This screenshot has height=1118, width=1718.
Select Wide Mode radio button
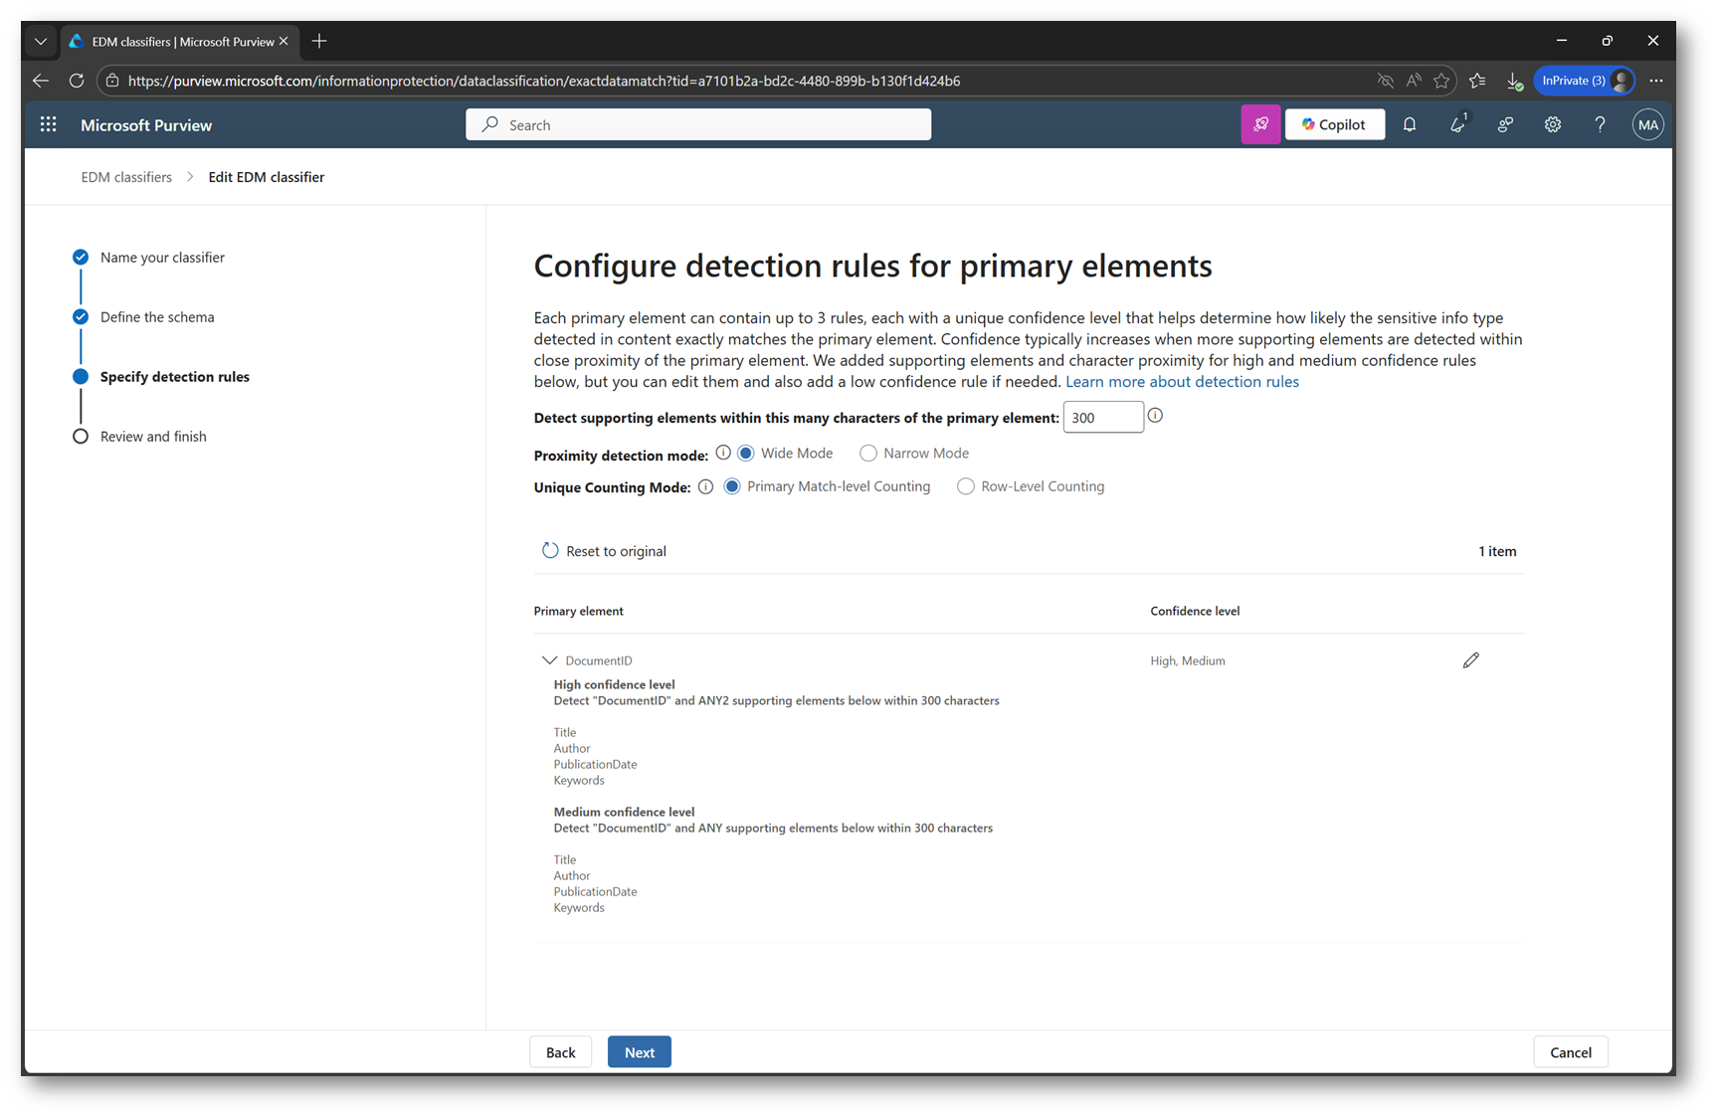coord(746,454)
